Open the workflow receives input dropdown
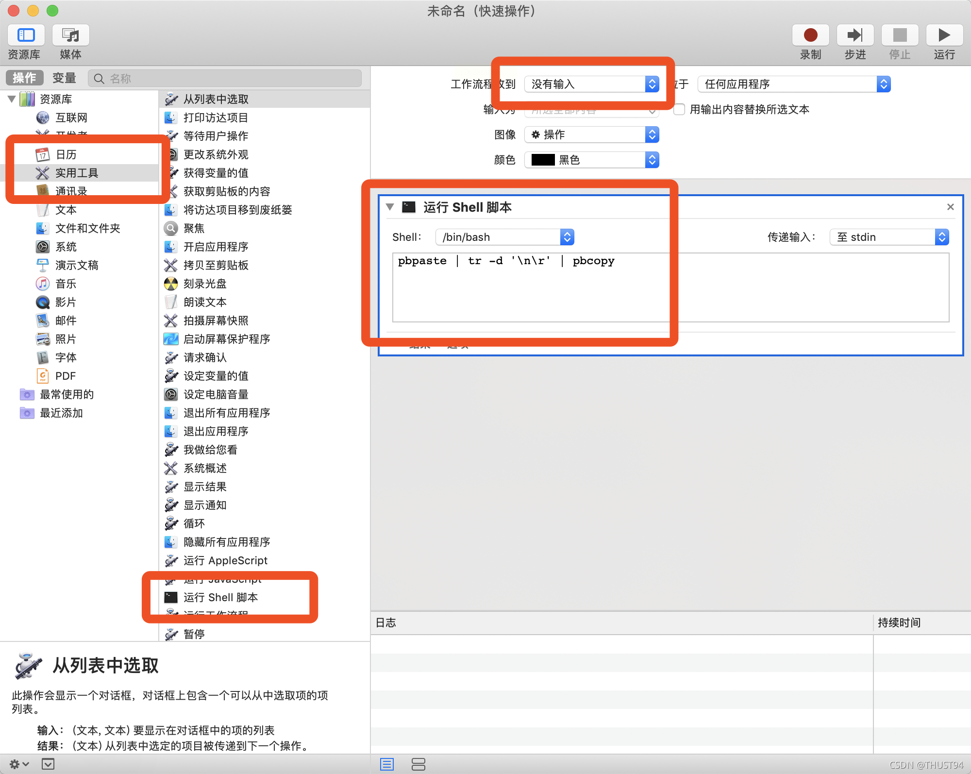971x774 pixels. pyautogui.click(x=591, y=84)
